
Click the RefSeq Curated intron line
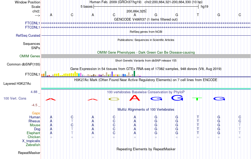tap(146, 35)
